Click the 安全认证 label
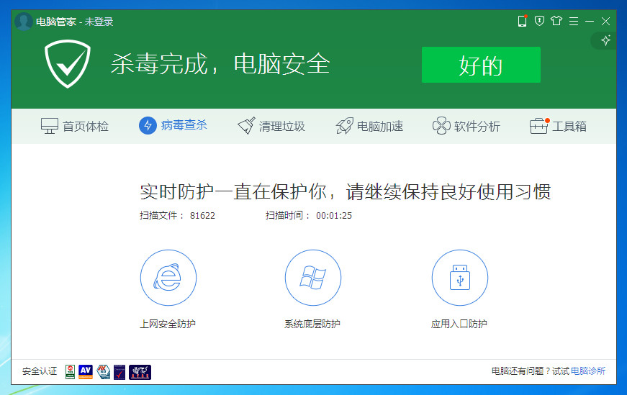Viewport: 627px width, 395px height. click(x=40, y=371)
